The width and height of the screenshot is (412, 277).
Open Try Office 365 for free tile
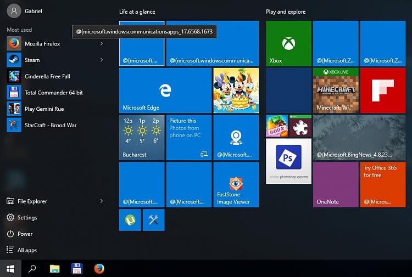(383, 185)
